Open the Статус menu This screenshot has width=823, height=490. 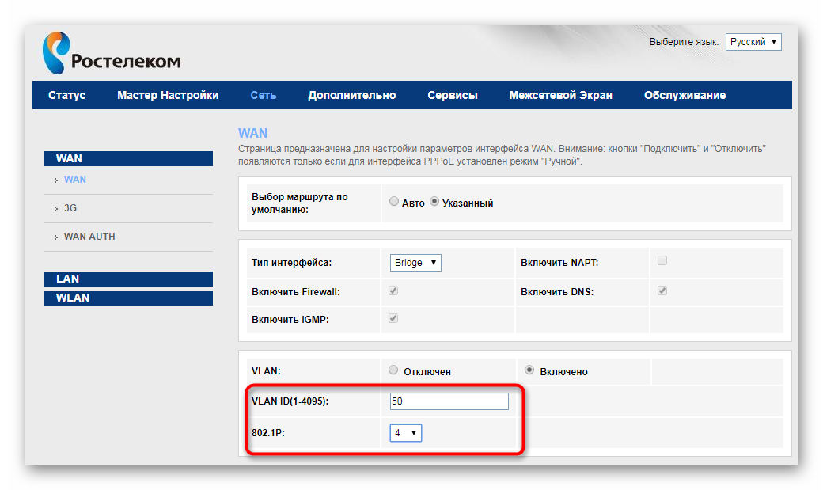(66, 95)
